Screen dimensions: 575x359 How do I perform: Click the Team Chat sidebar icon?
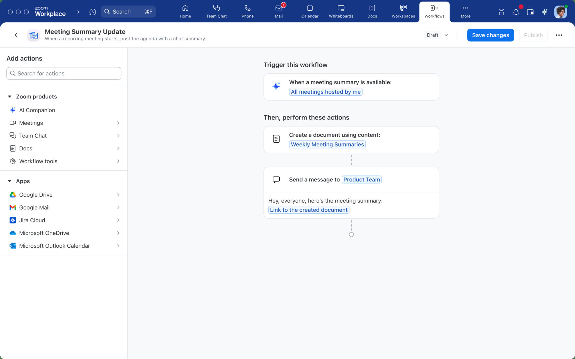pos(13,135)
